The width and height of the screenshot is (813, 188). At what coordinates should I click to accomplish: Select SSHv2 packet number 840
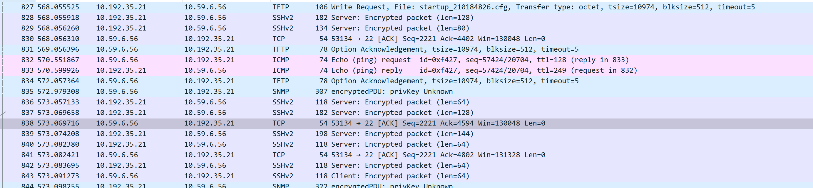point(379,144)
